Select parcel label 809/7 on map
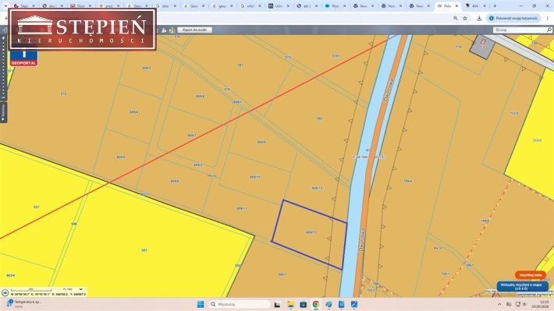The image size is (554, 311). tap(192, 135)
